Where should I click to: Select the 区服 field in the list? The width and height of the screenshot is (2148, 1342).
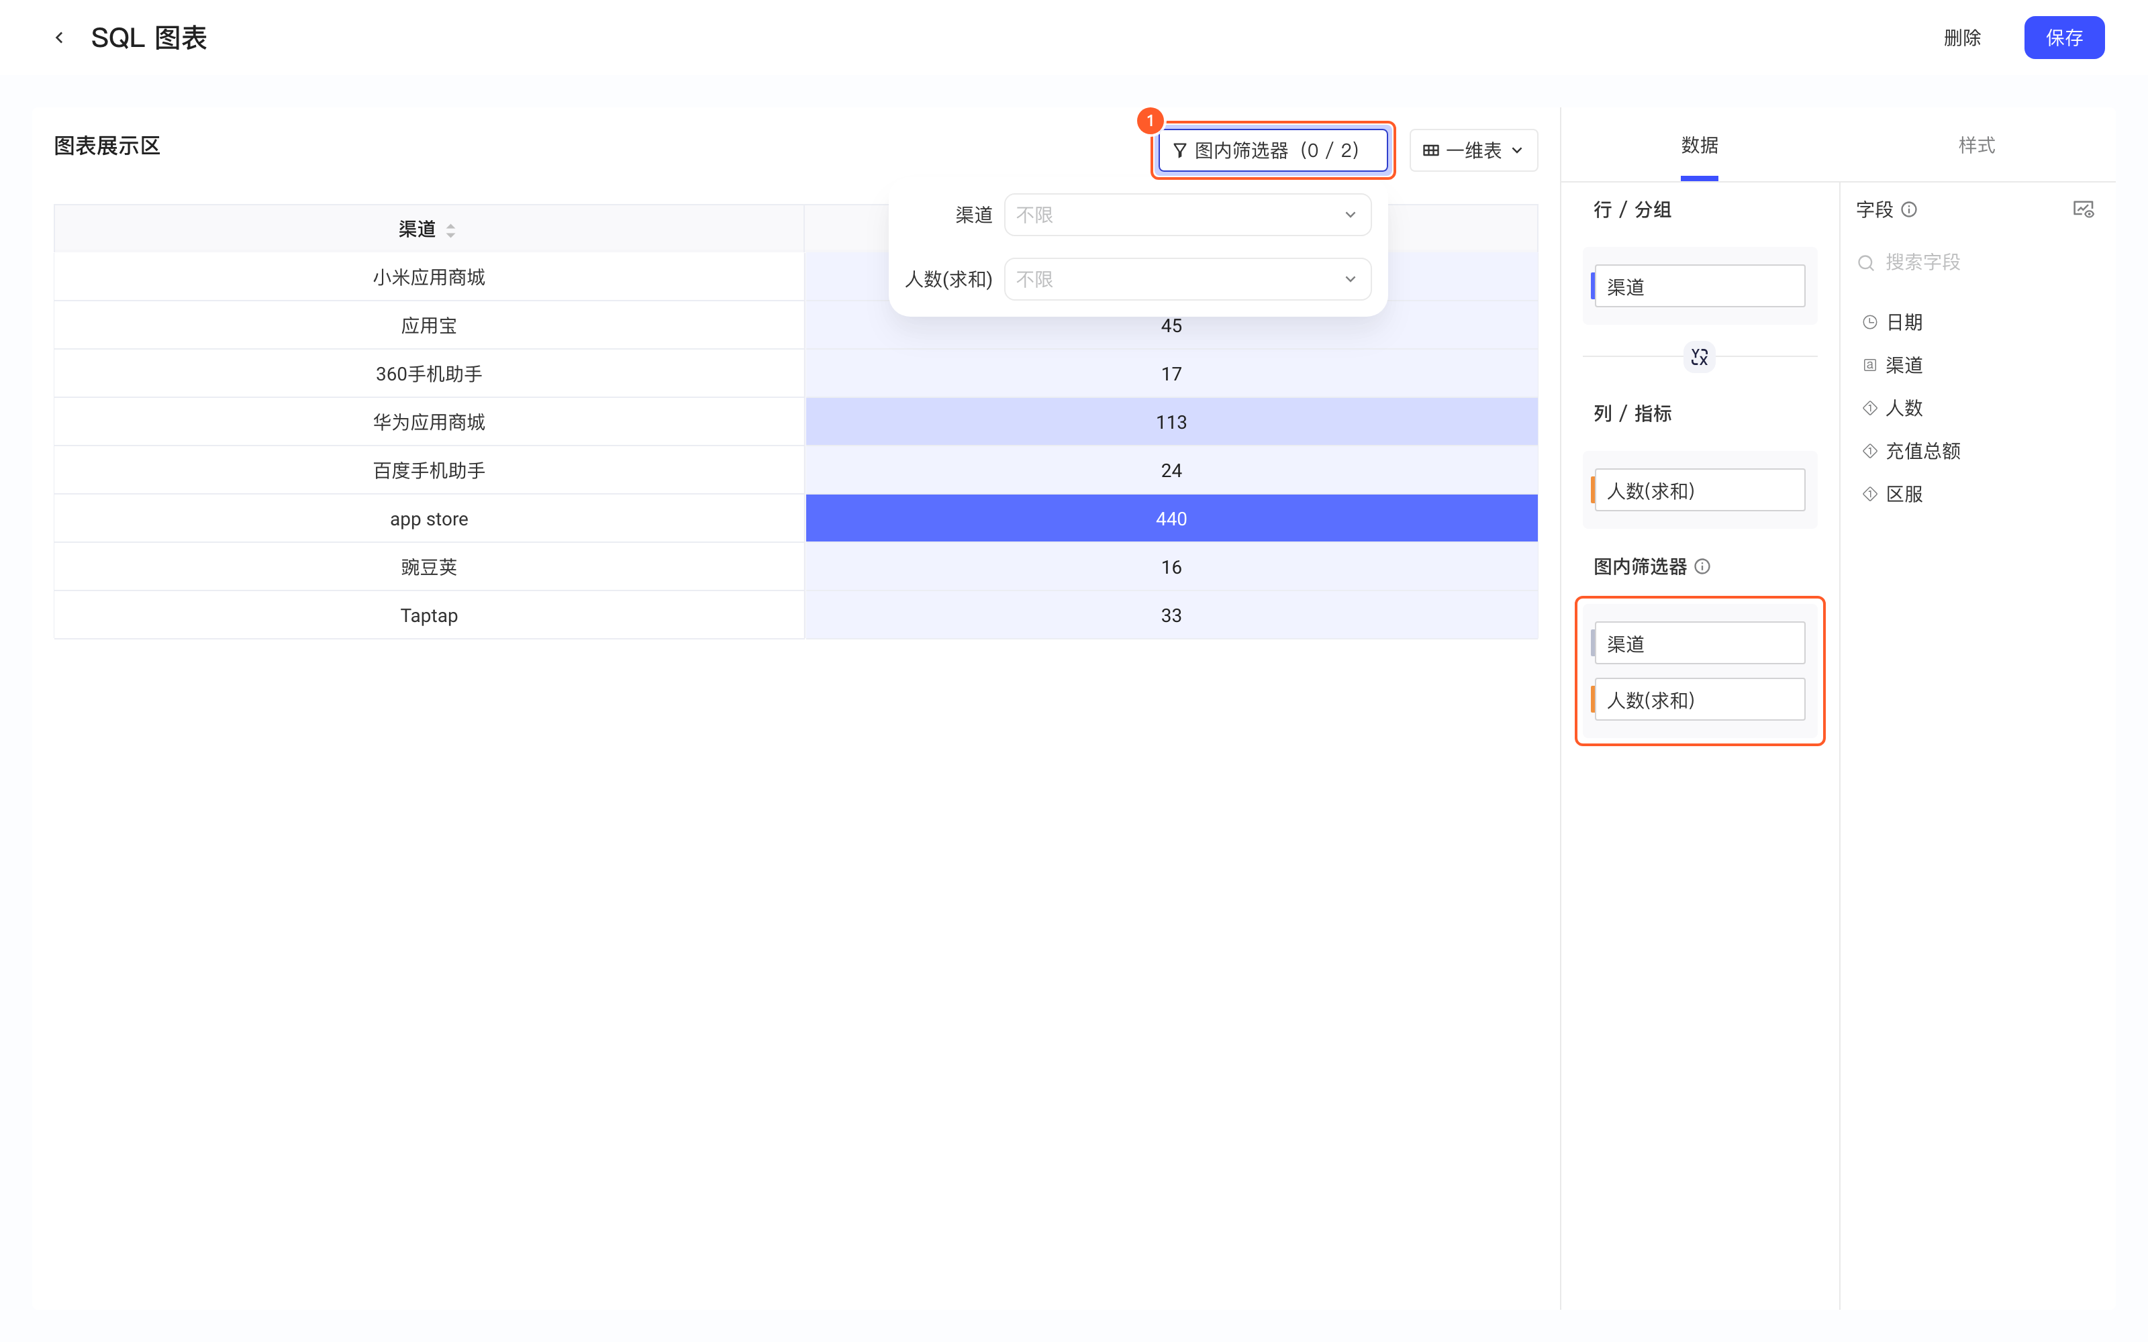[1904, 495]
